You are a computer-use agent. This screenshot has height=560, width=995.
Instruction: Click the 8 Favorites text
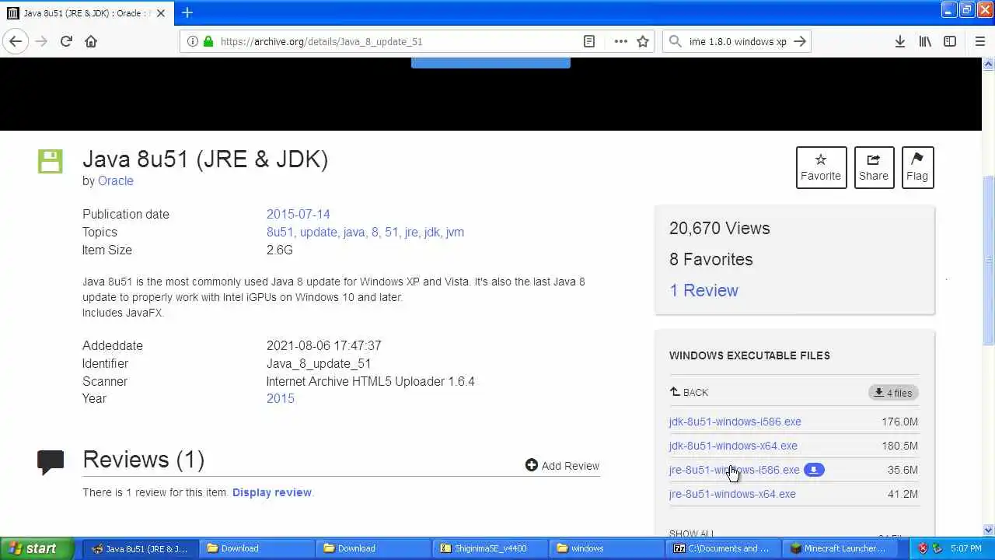click(711, 259)
